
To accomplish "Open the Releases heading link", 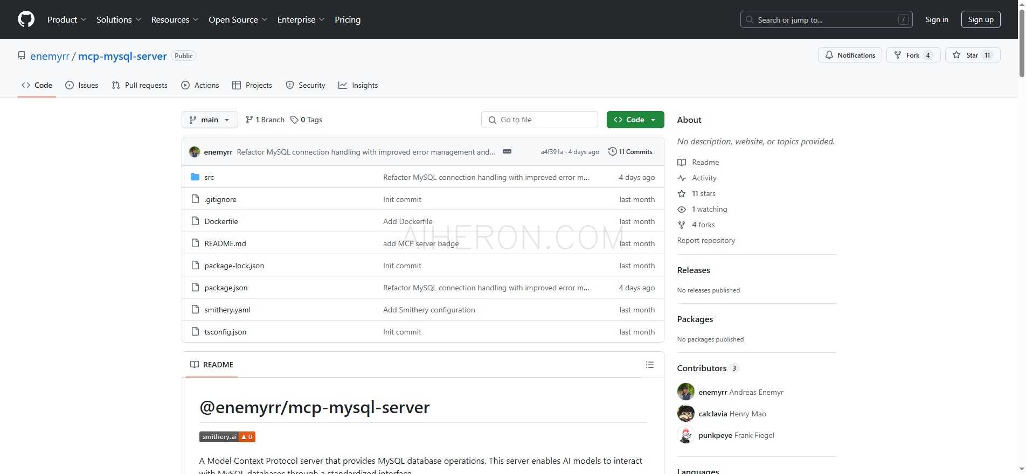I will (694, 270).
